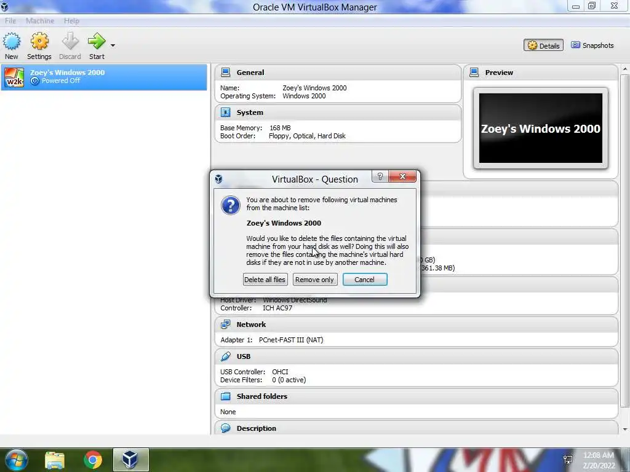Click the System section chip icon

(x=225, y=112)
